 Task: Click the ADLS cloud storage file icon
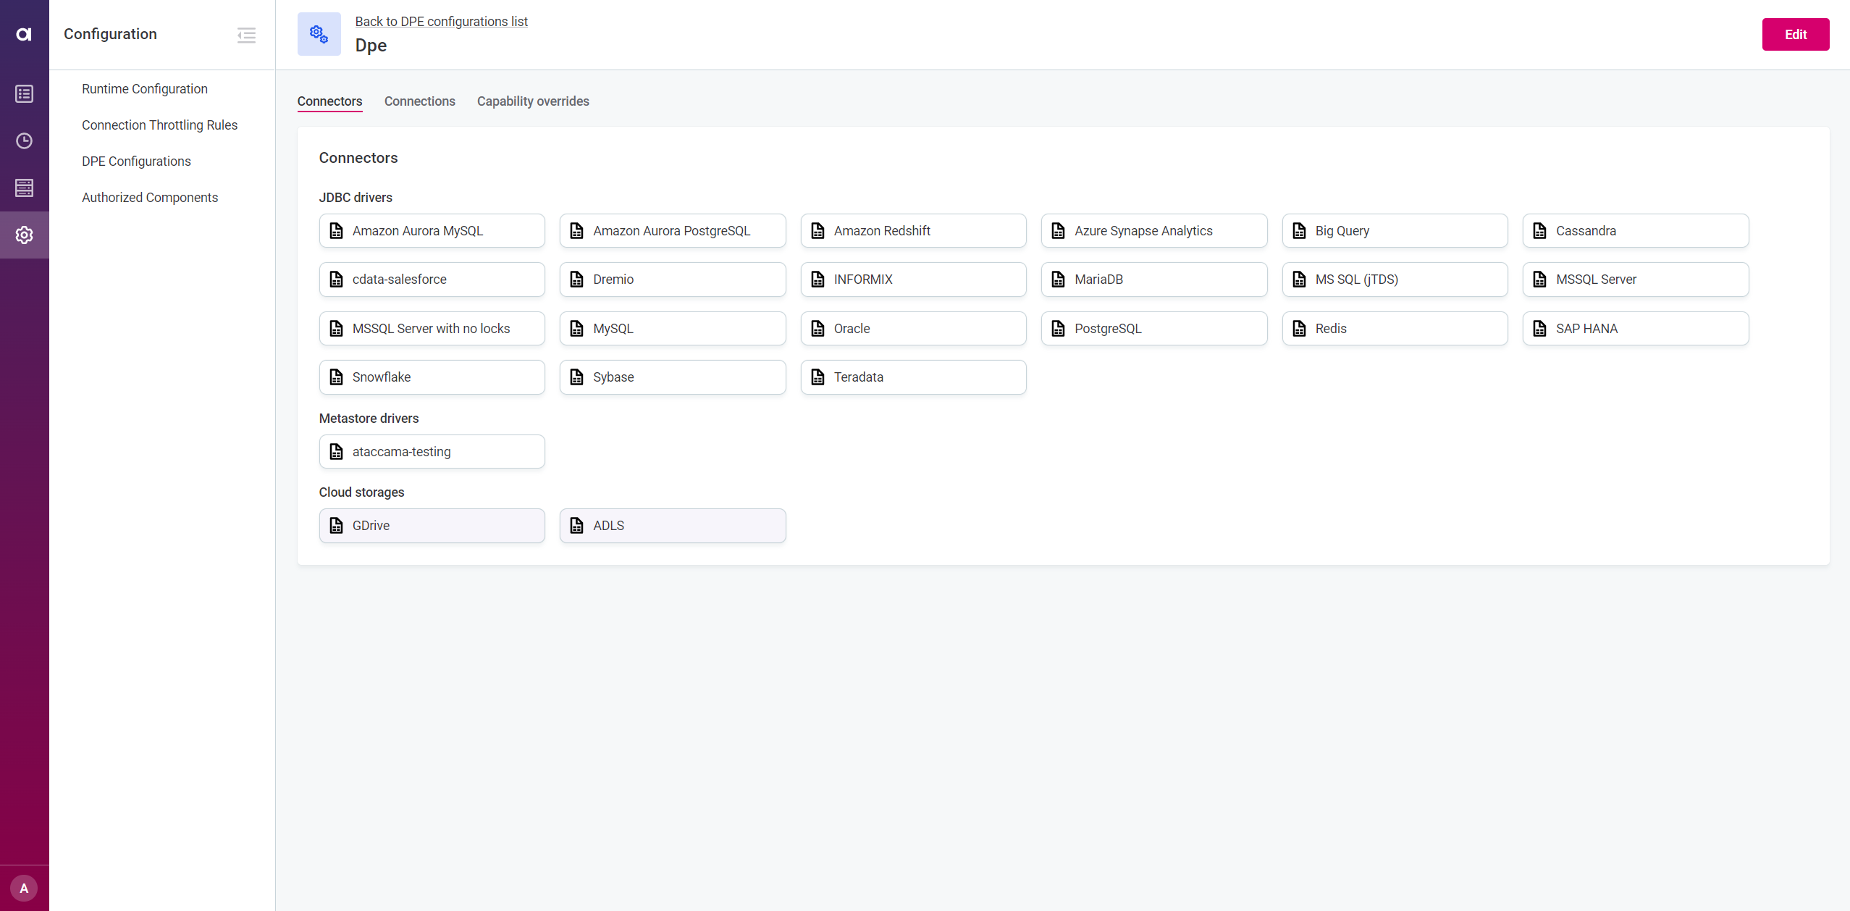576,525
